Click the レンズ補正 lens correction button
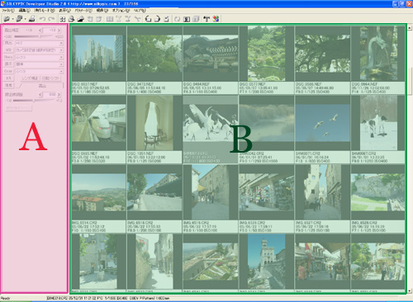This screenshot has width=413, height=302. pyautogui.click(x=30, y=78)
